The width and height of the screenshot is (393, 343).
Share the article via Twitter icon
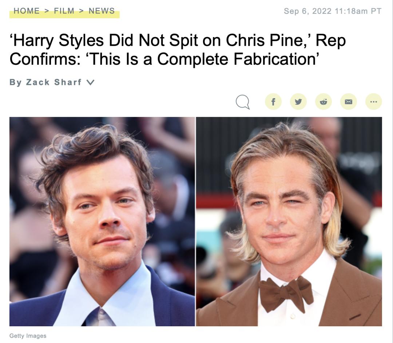pos(298,102)
